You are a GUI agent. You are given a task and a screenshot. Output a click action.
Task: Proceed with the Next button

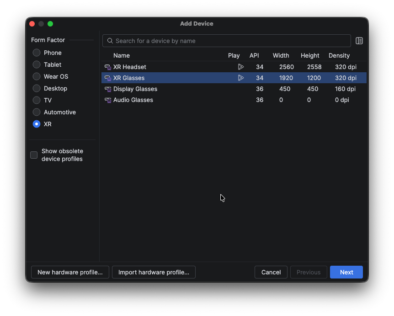click(x=346, y=272)
